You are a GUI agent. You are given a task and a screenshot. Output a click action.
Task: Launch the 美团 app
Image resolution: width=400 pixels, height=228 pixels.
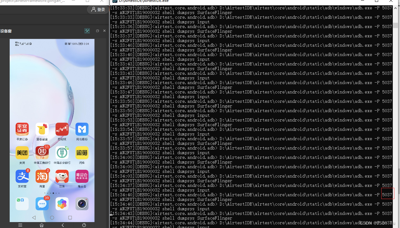(x=22, y=153)
